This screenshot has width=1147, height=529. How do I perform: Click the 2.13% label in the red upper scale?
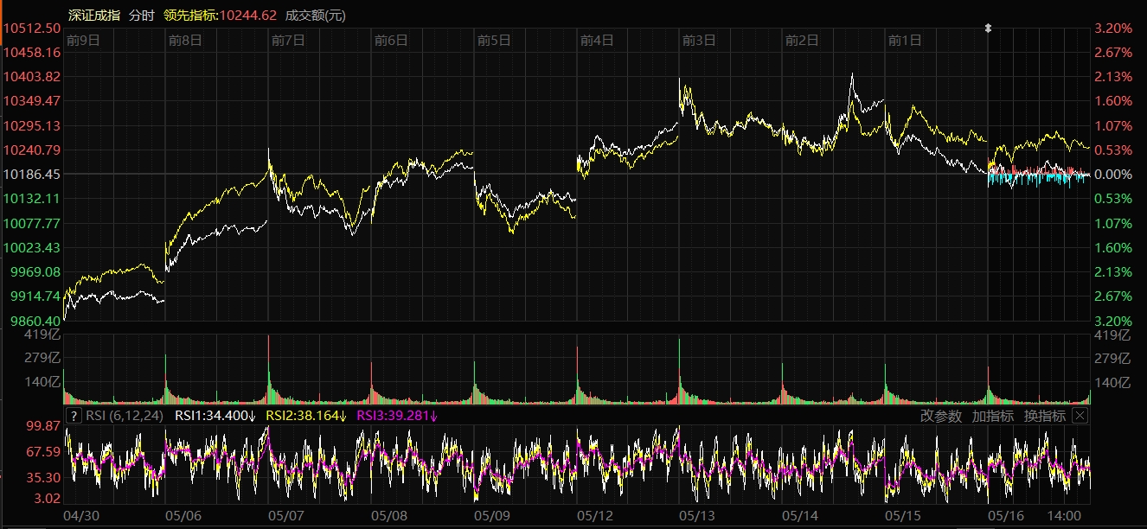(x=1113, y=76)
